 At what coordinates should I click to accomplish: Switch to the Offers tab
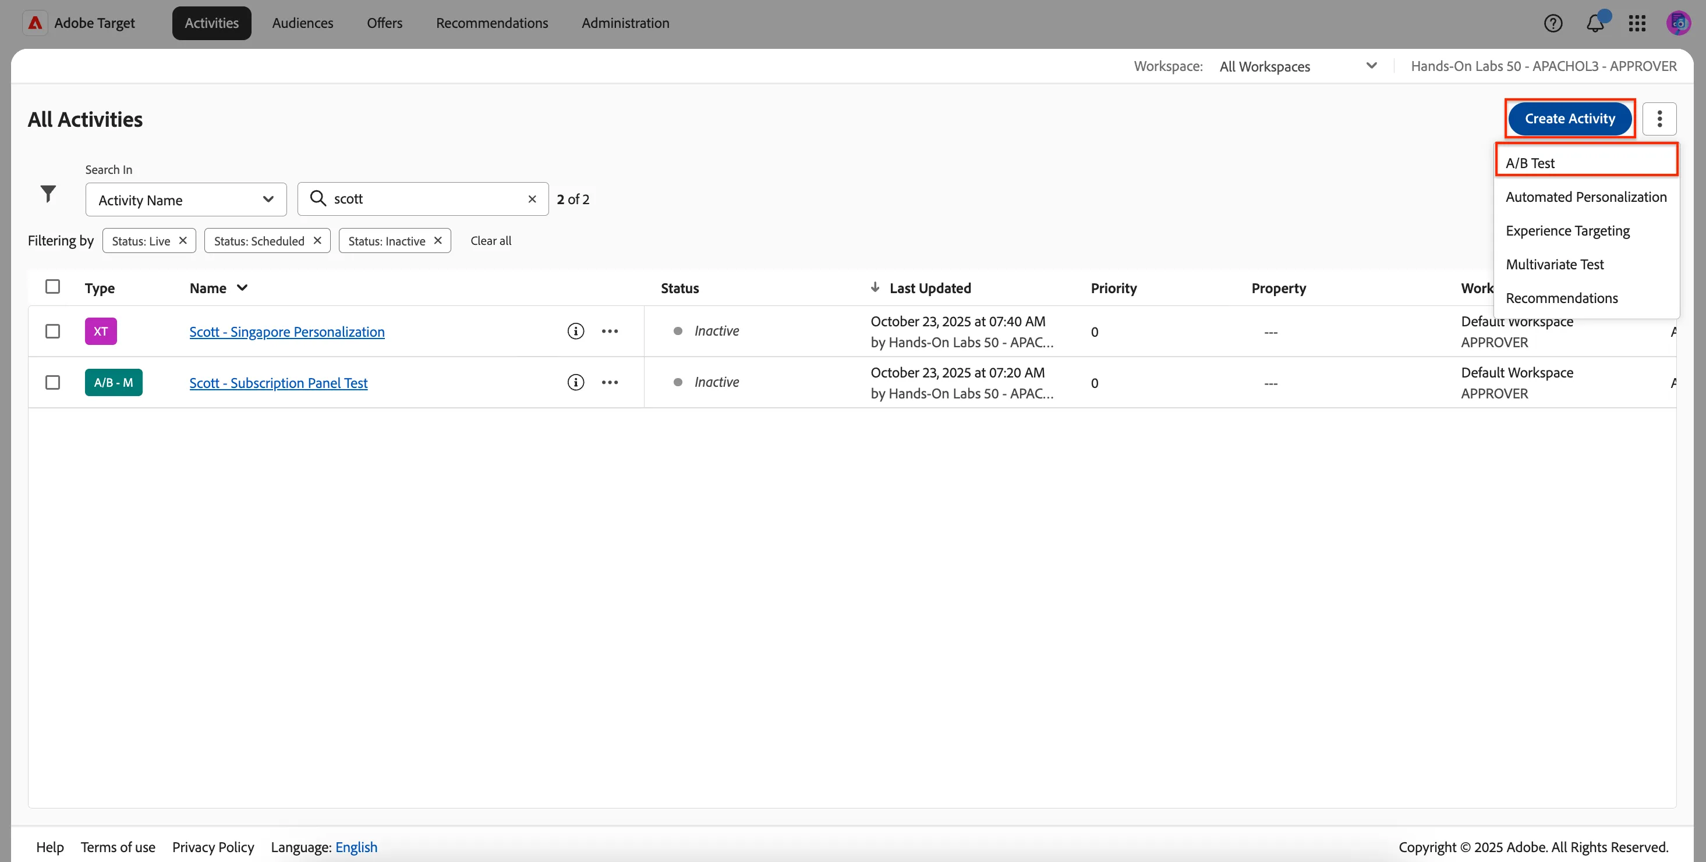(385, 23)
